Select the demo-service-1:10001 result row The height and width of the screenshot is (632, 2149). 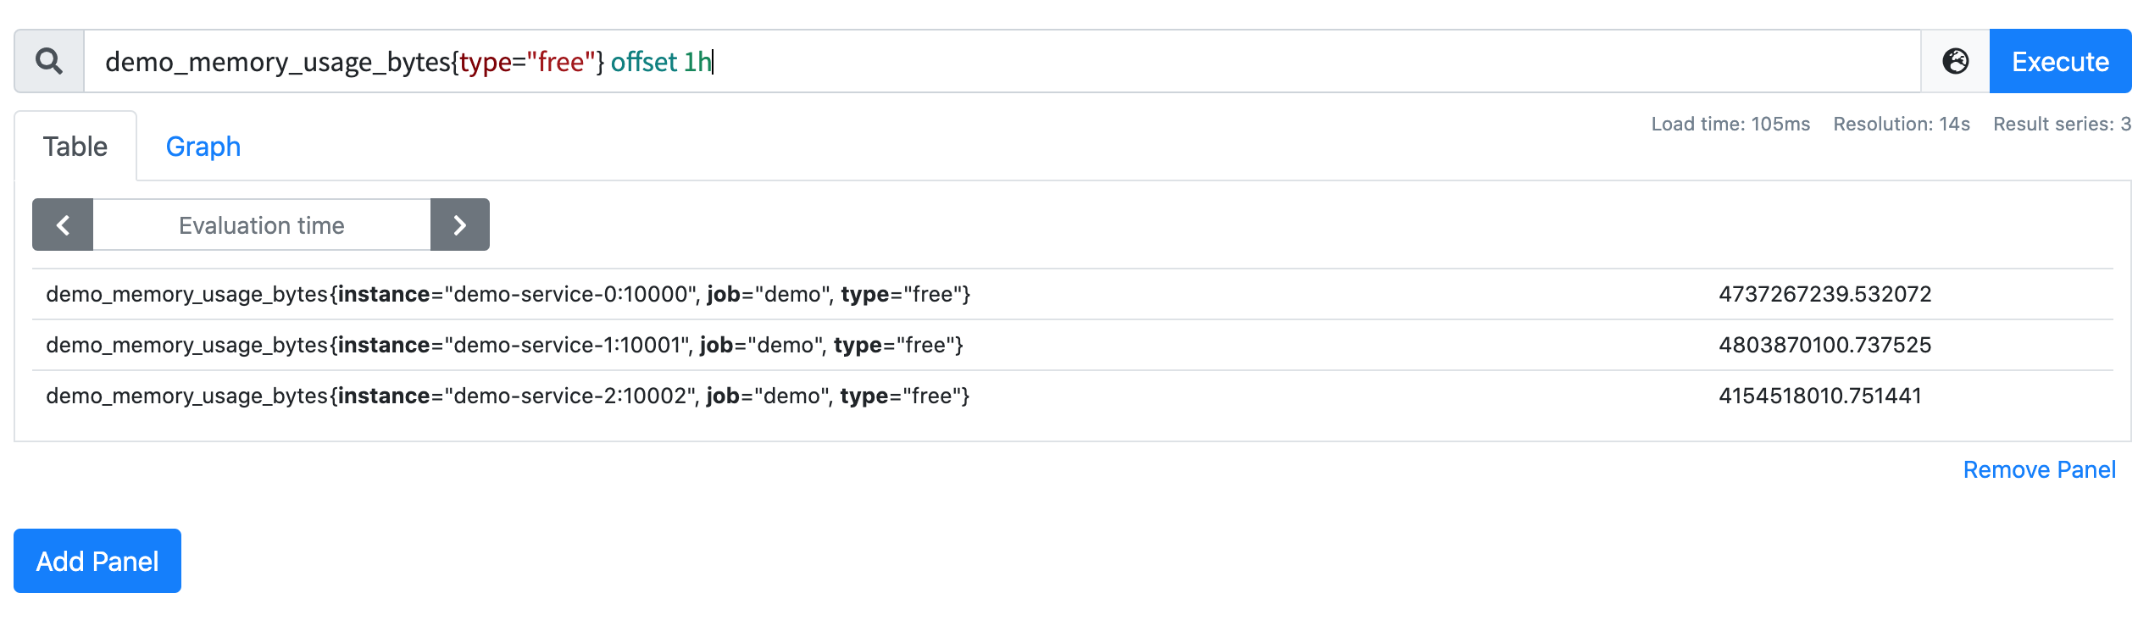pyautogui.click(x=1073, y=345)
